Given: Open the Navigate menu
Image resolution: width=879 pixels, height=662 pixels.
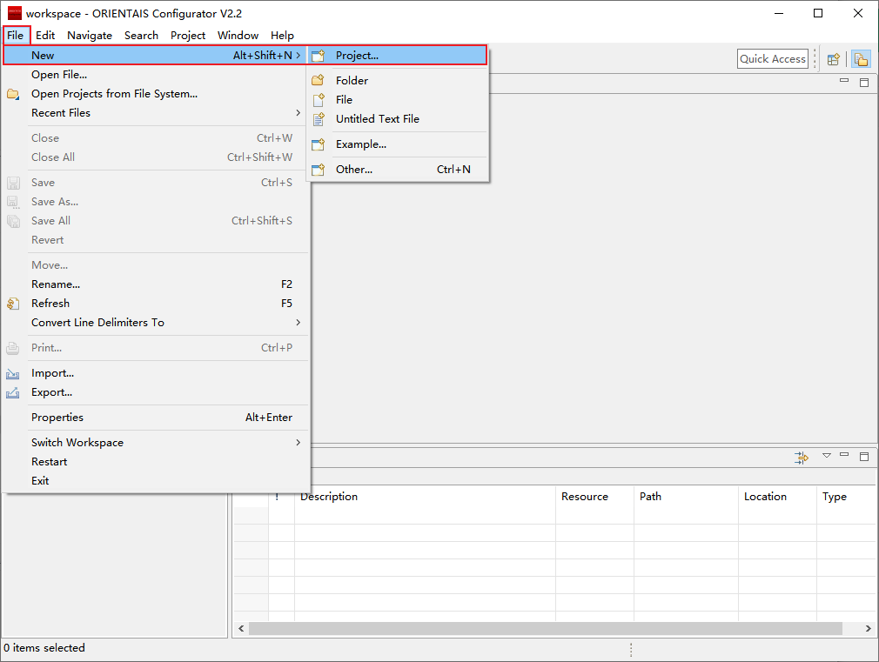Looking at the screenshot, I should (x=90, y=35).
